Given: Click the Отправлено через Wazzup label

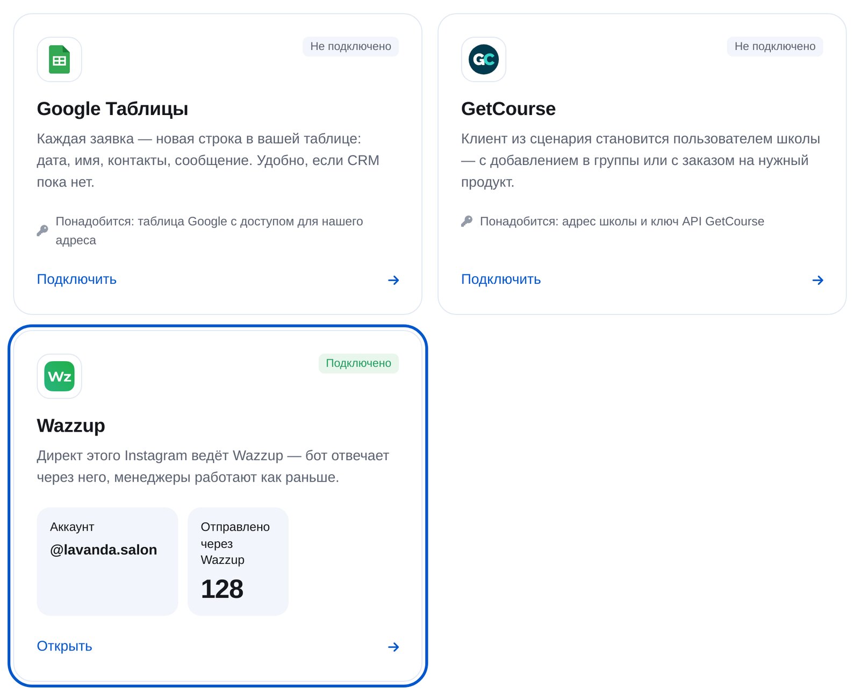Looking at the screenshot, I should click(235, 543).
